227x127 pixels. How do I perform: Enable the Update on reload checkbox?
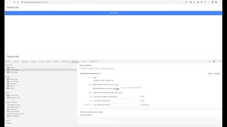(x=88, y=68)
